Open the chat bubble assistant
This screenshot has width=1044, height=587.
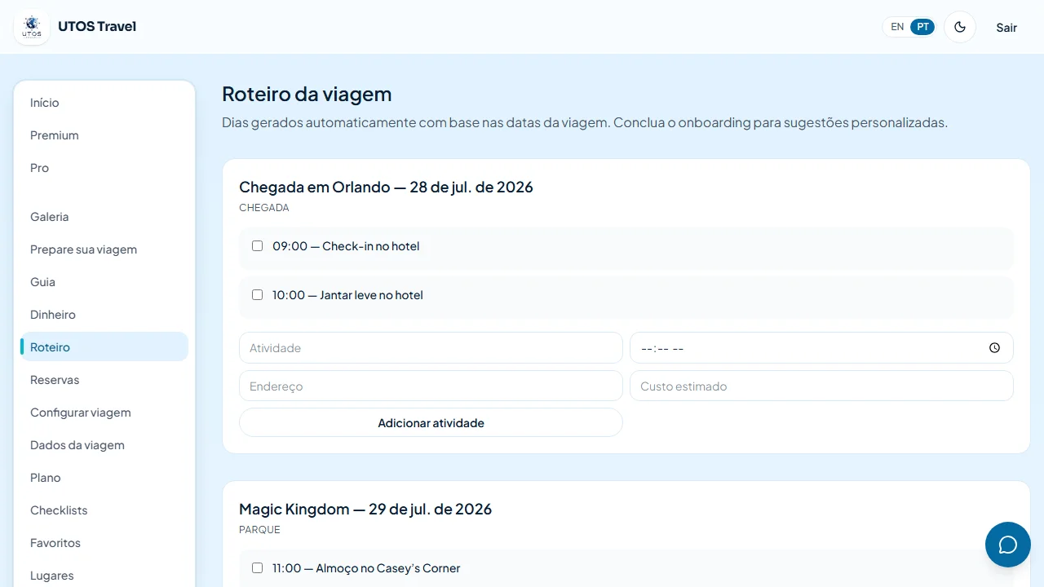pyautogui.click(x=1008, y=545)
